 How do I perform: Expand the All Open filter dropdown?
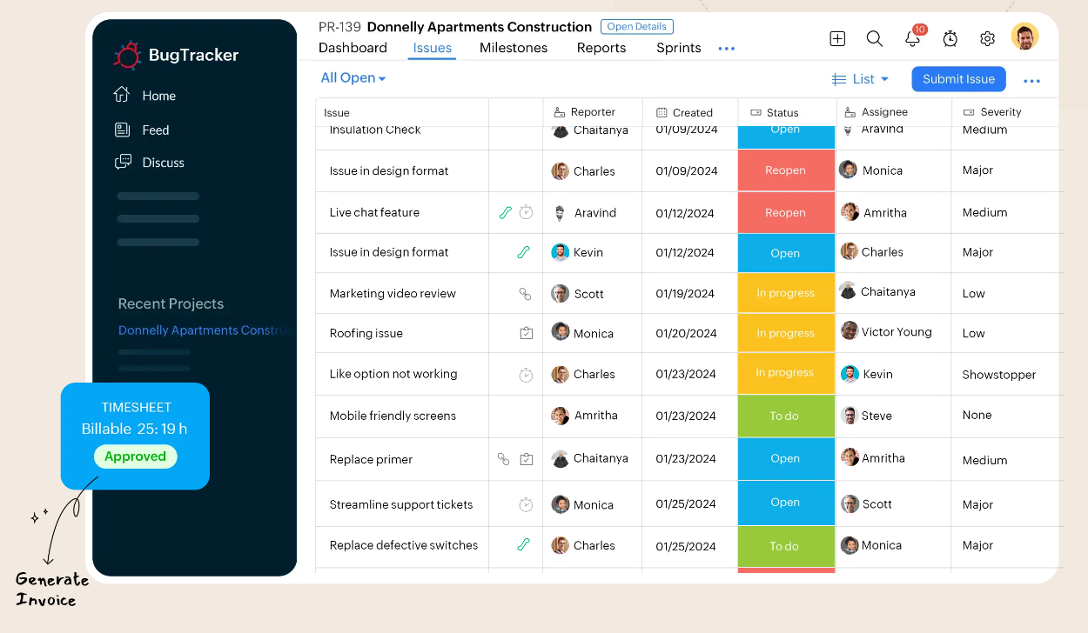[353, 78]
